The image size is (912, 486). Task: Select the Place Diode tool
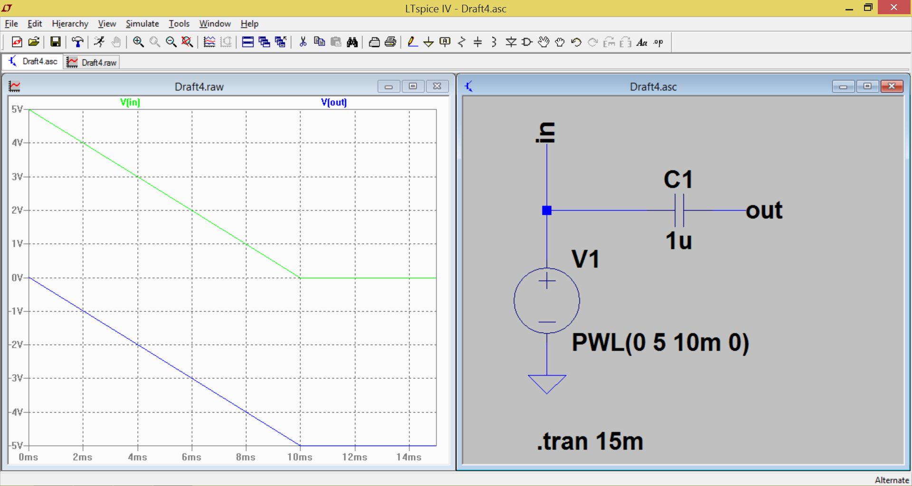511,42
